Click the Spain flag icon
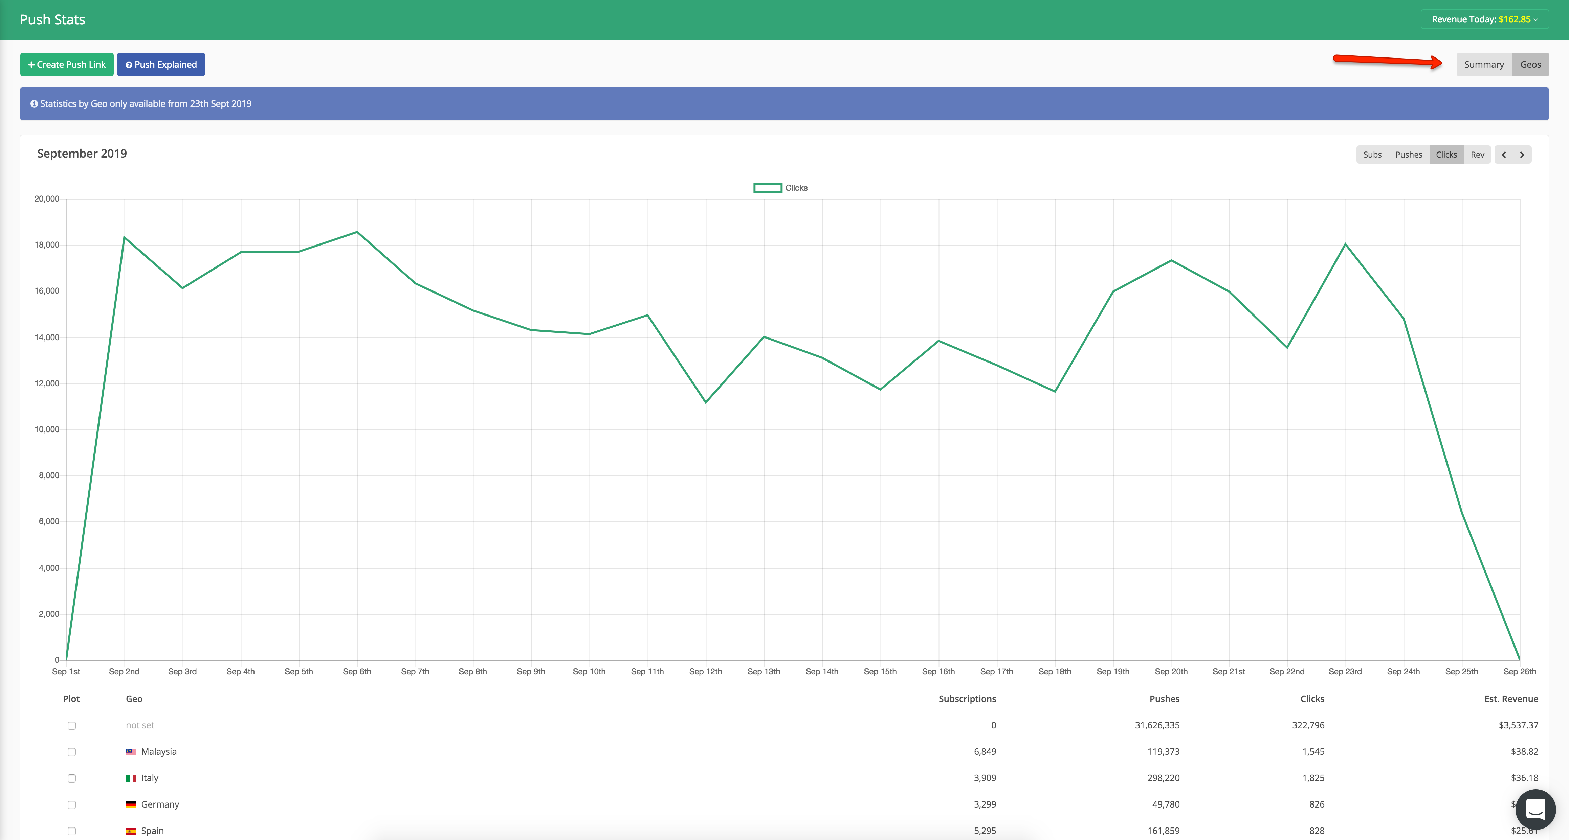The width and height of the screenshot is (1569, 840). coord(131,831)
